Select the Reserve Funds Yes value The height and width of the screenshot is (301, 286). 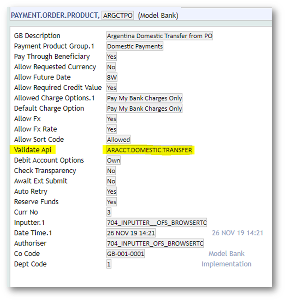[111, 202]
